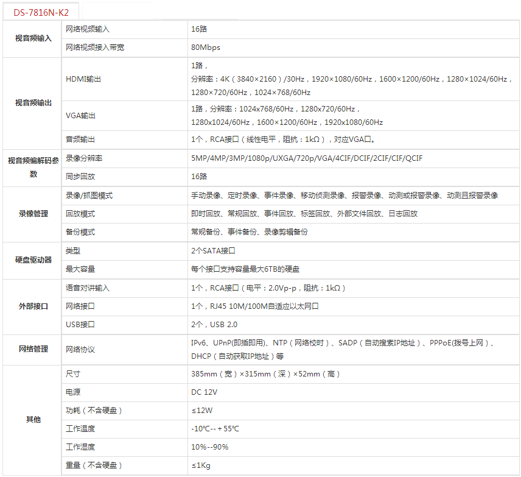Click the 80Mbps bandwidth value
Image resolution: width=521 pixels, height=477 pixels.
click(206, 48)
